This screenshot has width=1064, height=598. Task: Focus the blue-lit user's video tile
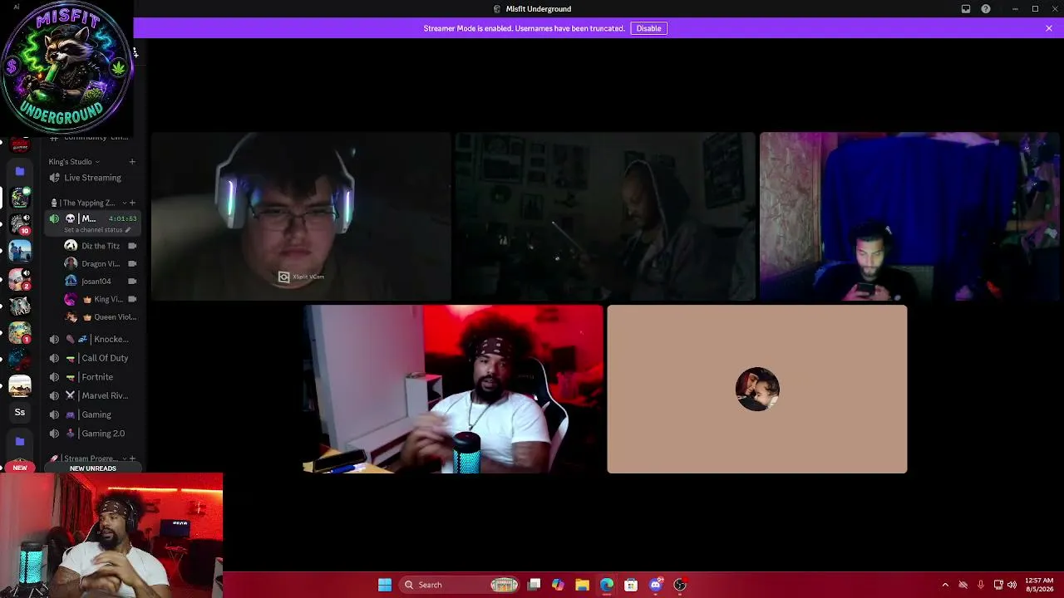point(909,216)
